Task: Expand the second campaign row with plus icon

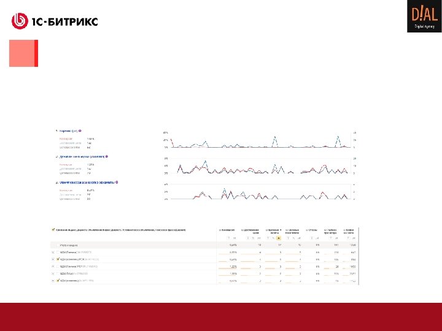Action: (53, 259)
